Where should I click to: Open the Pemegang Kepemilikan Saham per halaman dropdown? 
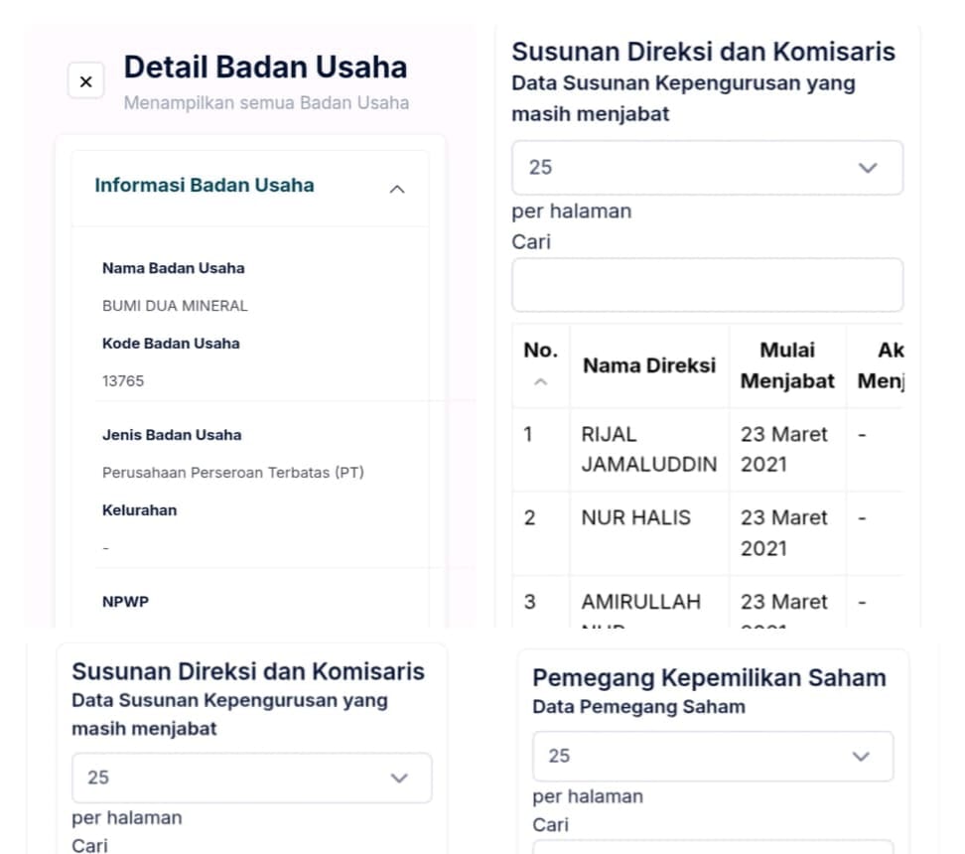tap(712, 757)
